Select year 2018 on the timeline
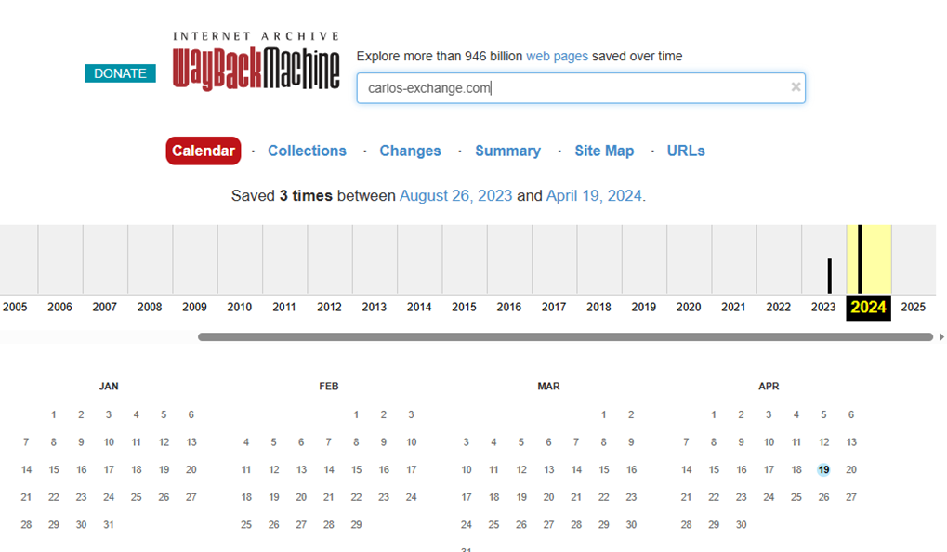Image resolution: width=947 pixels, height=552 pixels. point(598,307)
